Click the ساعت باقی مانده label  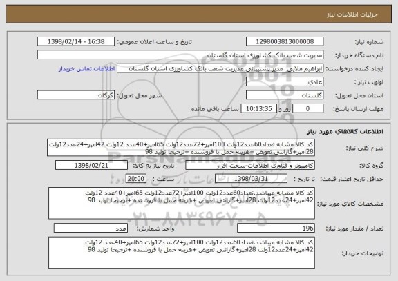pyautogui.click(x=215, y=109)
